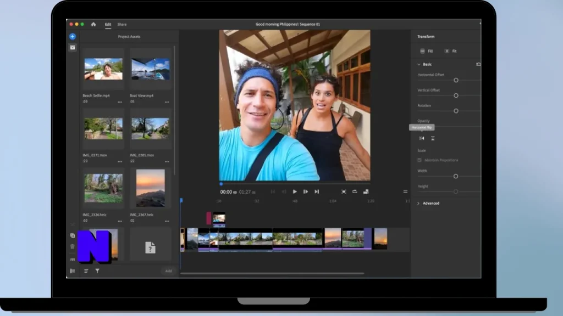The width and height of the screenshot is (563, 316).
Task: Open more options for IMG_2326.heic
Action: (x=120, y=221)
